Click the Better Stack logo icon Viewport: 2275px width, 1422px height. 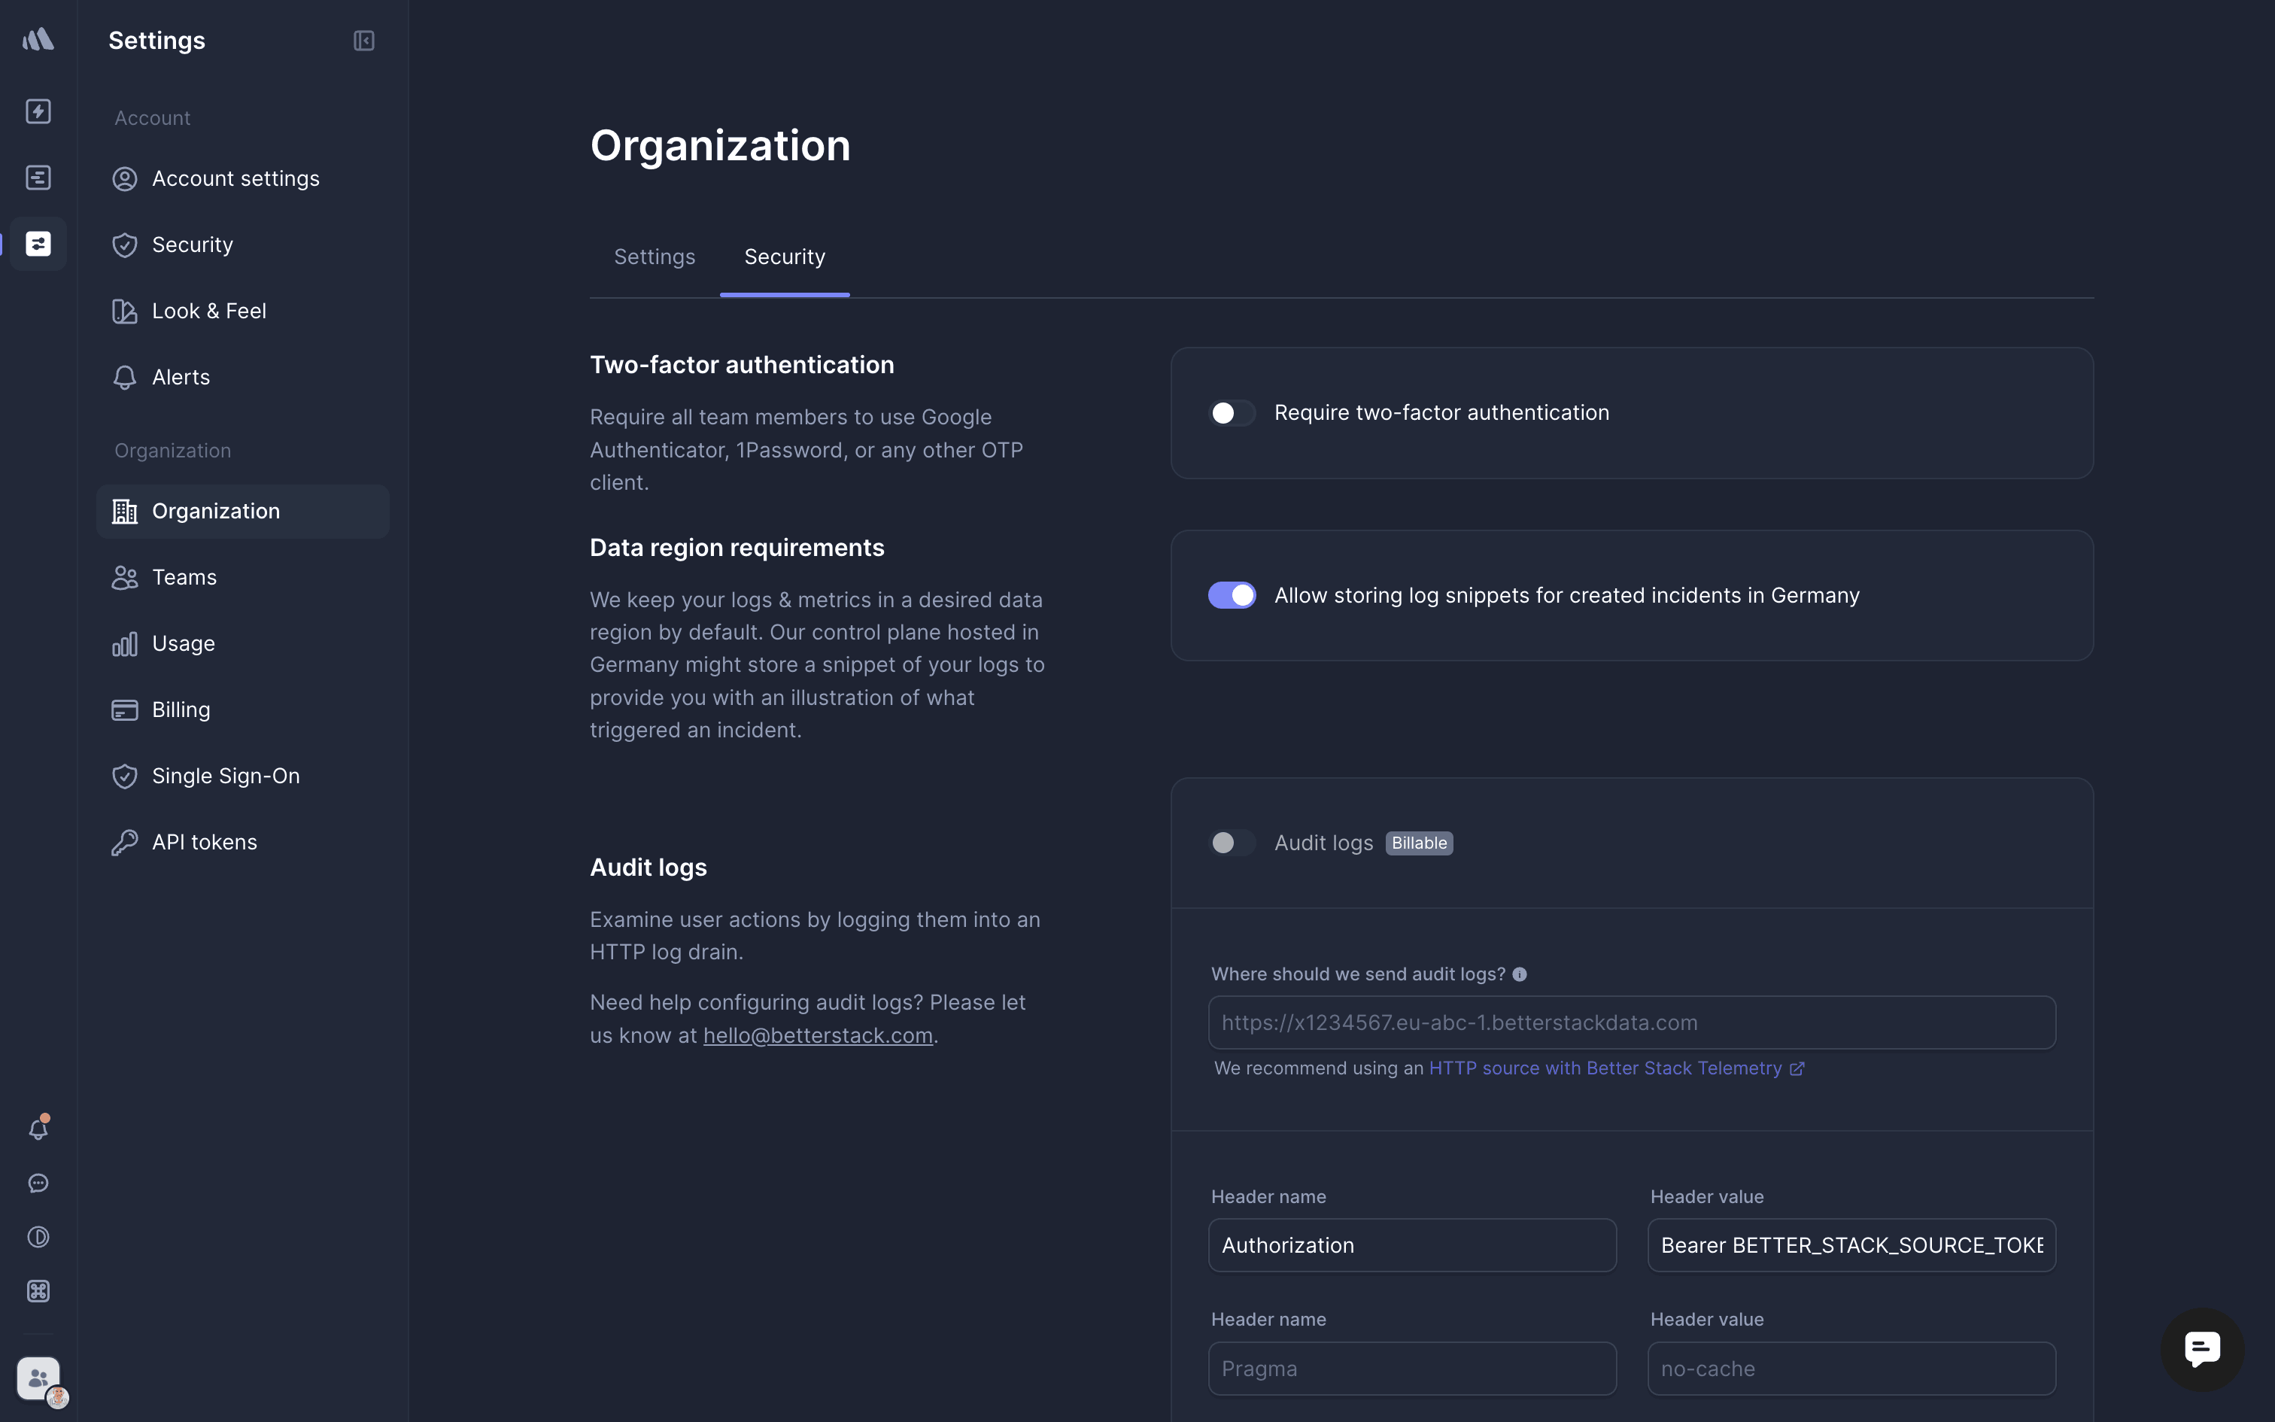click(x=38, y=39)
